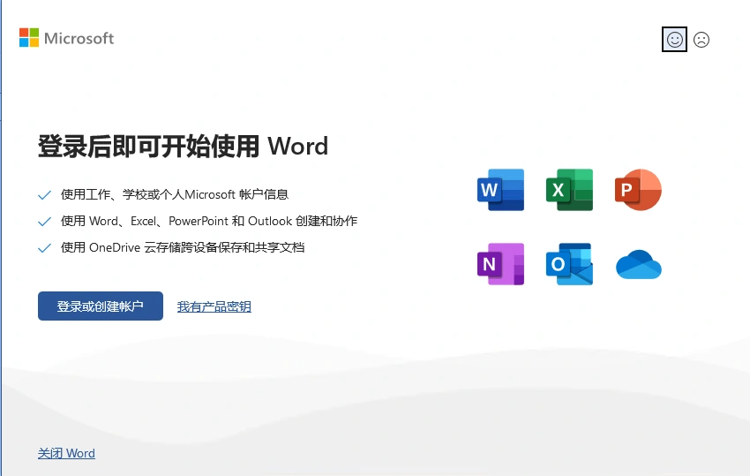Click the text 使用工作、学校或个人Microsoft 帐户信息
This screenshot has width=750, height=476.
(175, 194)
